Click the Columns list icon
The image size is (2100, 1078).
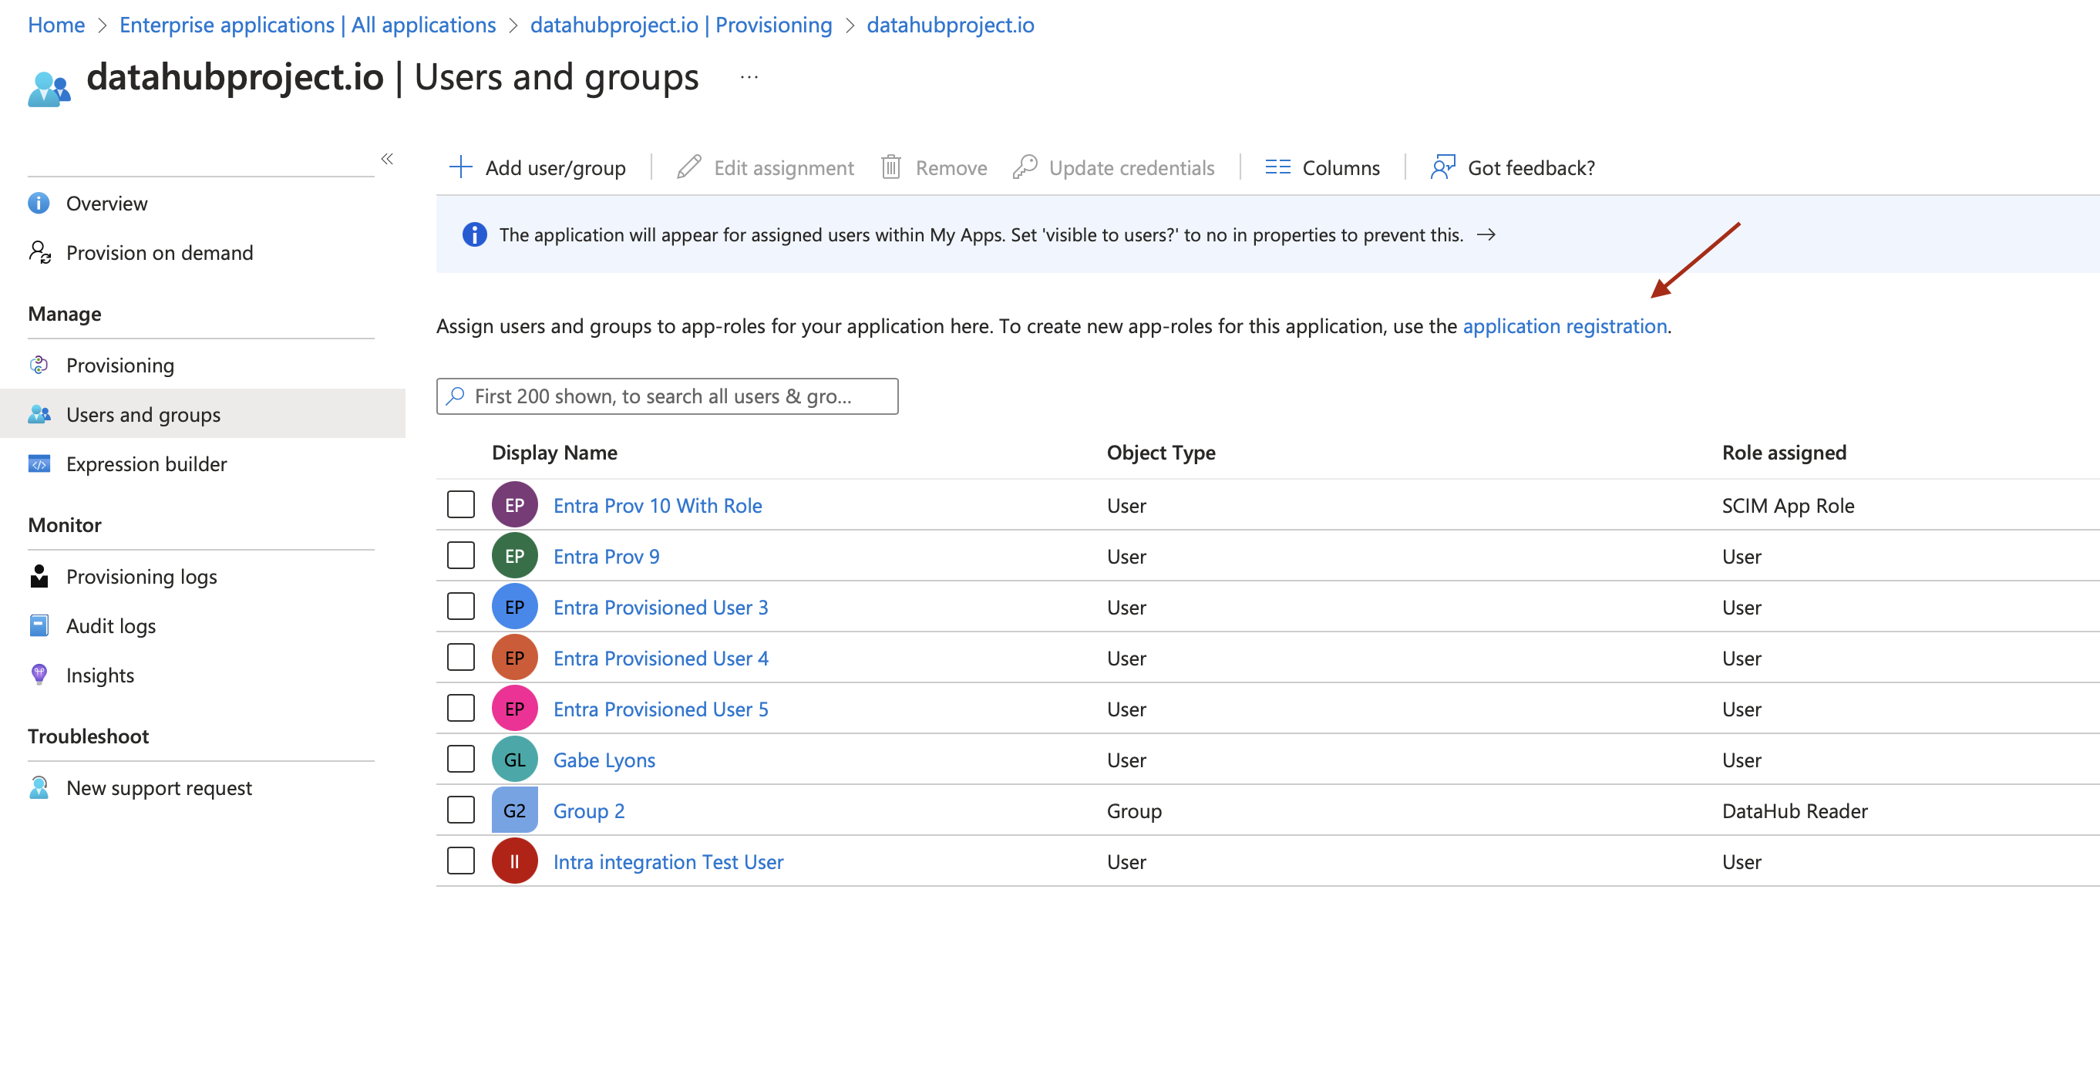pos(1277,167)
